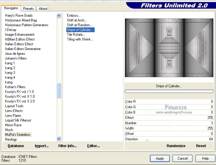Choose Tiling with Shrink... filter
This screenshot has height=165, width=216.
[x=80, y=39]
